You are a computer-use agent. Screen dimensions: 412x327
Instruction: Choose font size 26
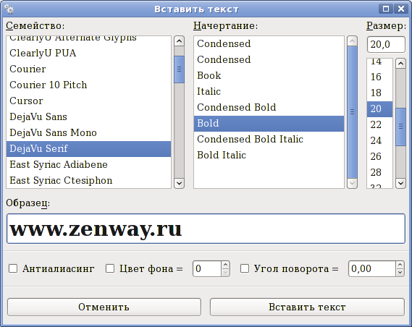click(379, 157)
